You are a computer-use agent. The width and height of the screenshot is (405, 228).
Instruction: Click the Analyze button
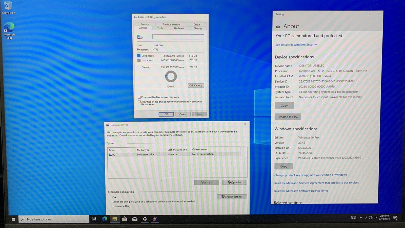click(207, 182)
